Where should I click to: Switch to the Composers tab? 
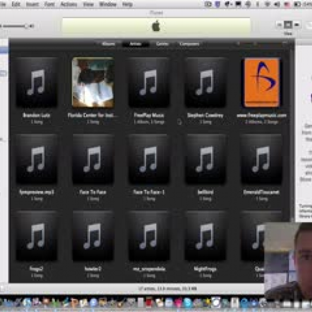pos(189,44)
